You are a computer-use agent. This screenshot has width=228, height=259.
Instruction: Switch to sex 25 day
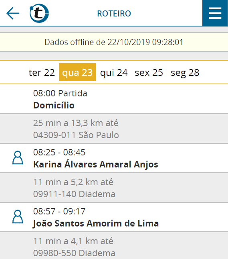(x=149, y=73)
